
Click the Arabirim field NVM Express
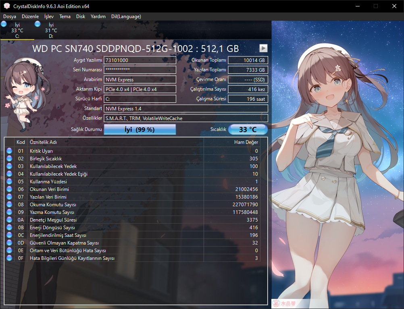[140, 80]
